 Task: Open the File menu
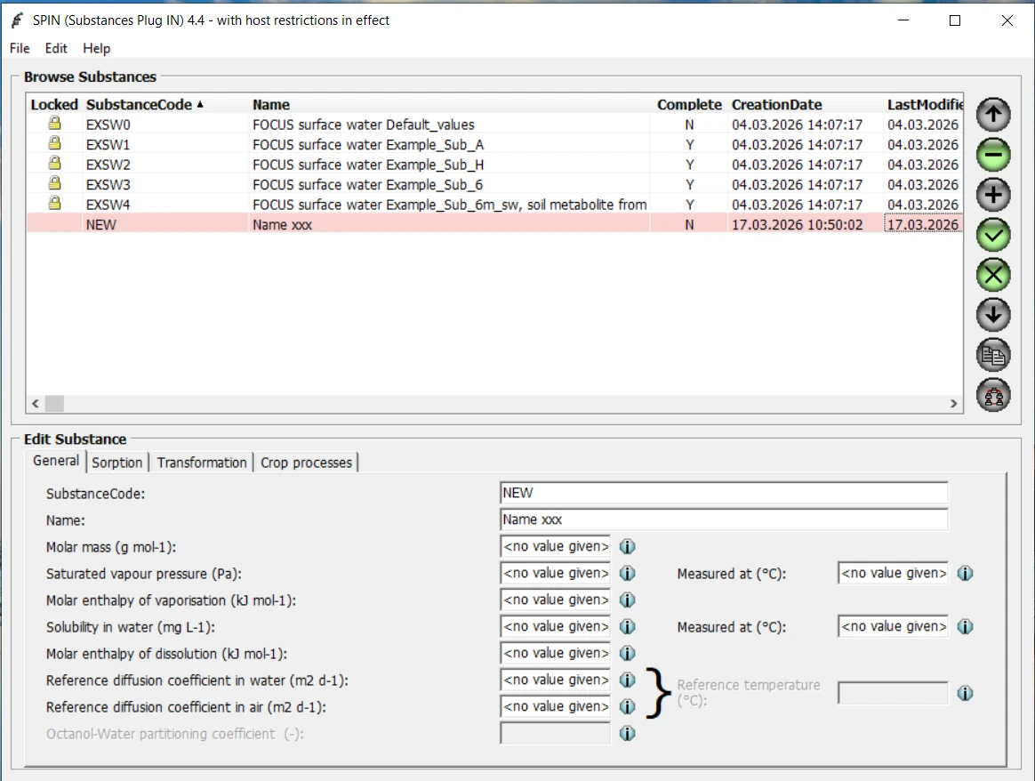coord(20,48)
